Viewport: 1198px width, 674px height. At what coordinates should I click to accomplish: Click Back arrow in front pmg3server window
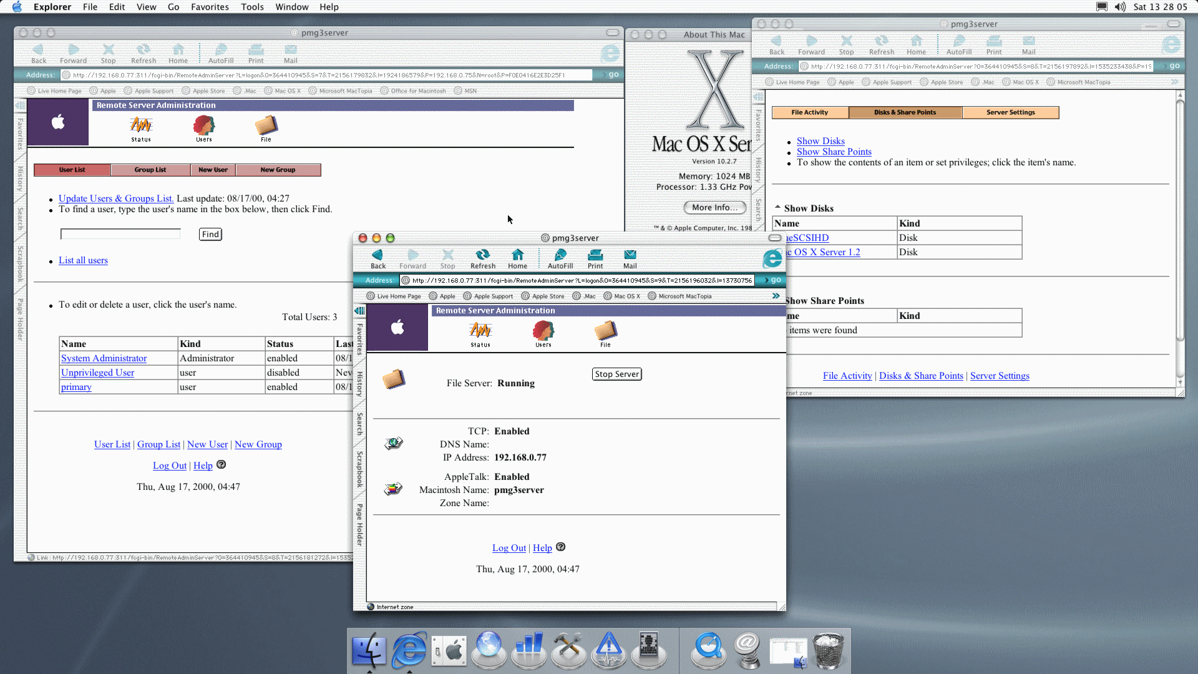click(x=377, y=255)
